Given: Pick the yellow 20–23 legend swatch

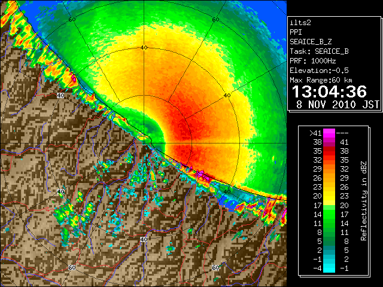Looking at the screenshot, I should [x=329, y=196].
